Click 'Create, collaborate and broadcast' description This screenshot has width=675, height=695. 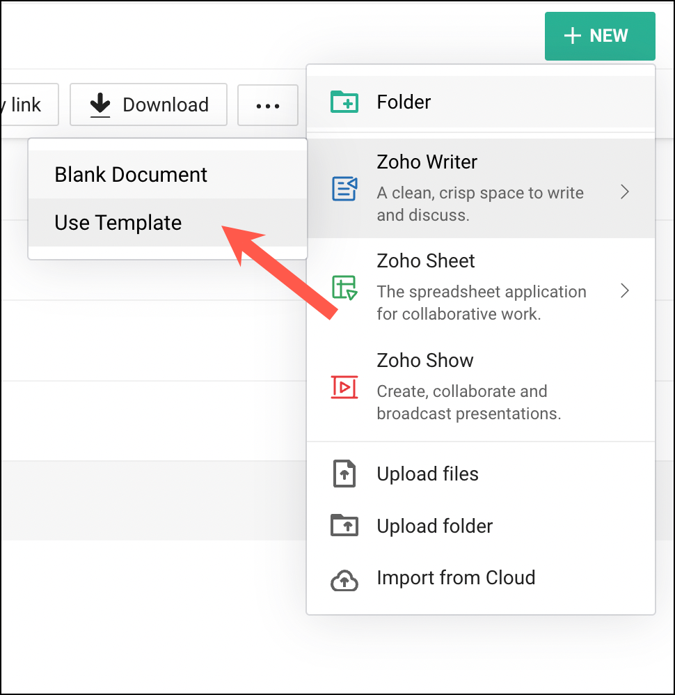tap(468, 403)
